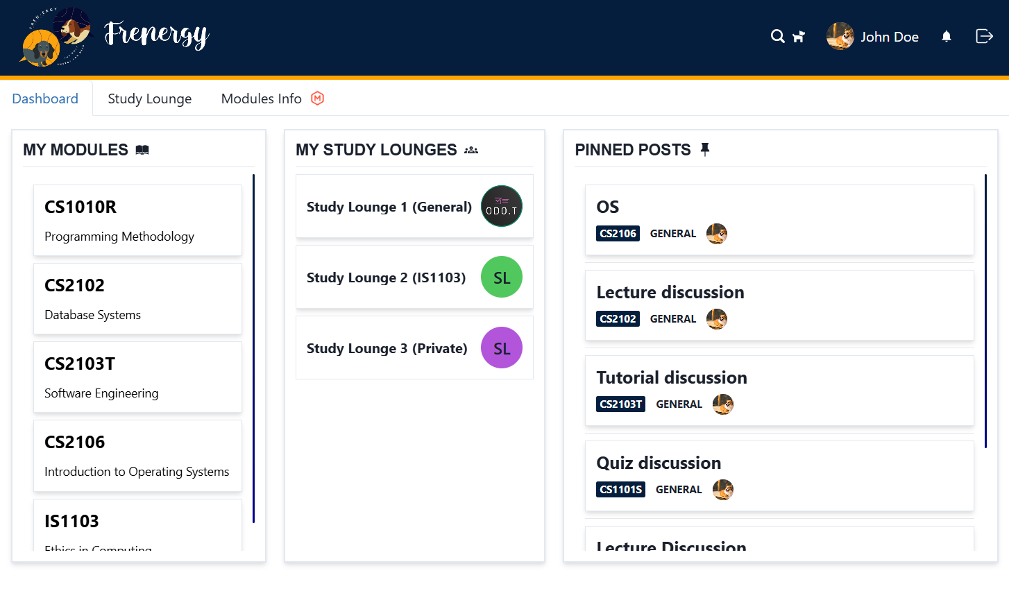Click Programming Methodology subtitle text
This screenshot has height=607, width=1009.
[119, 237]
